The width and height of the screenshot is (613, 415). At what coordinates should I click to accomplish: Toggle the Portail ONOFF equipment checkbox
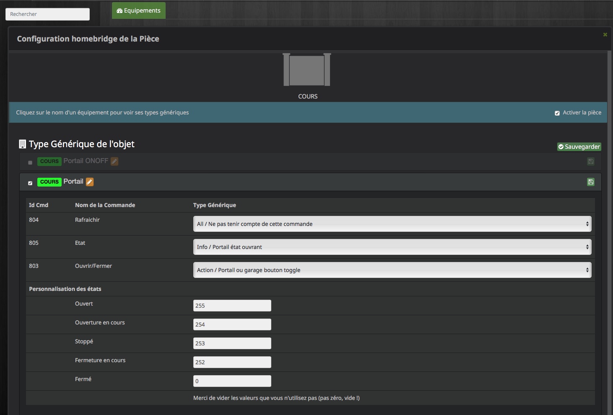coord(30,163)
